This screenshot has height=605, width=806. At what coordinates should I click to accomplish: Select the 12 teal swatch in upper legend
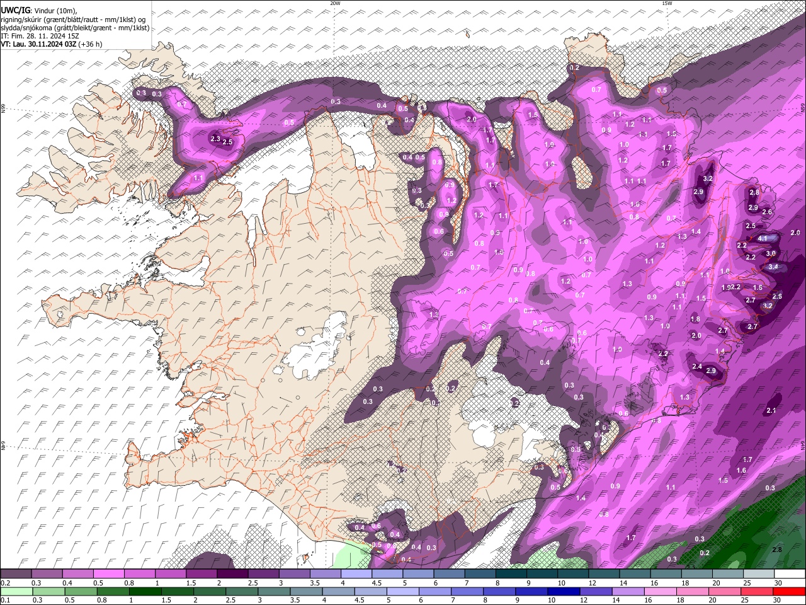[603, 574]
